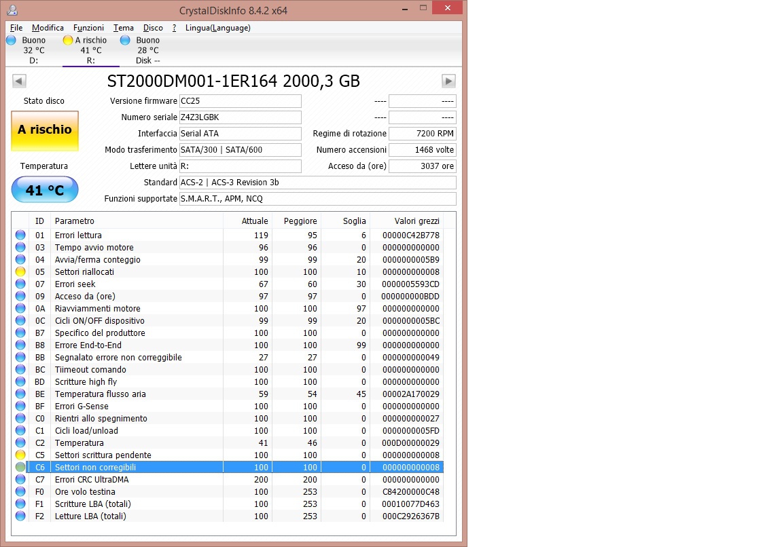763x547 pixels.
Task: Click status orb of Cicli load/unload row
Action: (x=20, y=430)
